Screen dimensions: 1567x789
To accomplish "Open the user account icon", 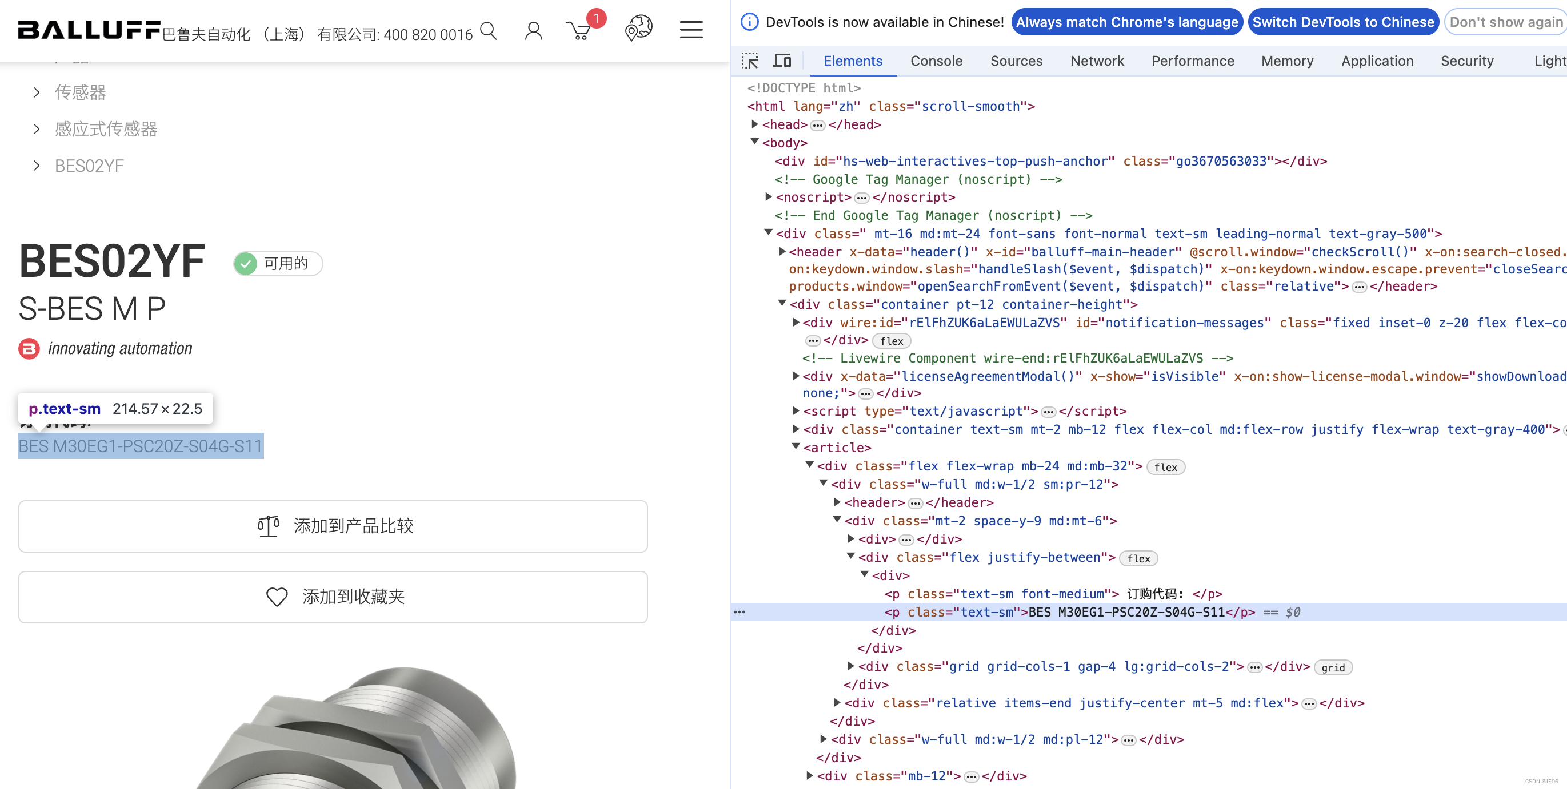I will coord(533,30).
